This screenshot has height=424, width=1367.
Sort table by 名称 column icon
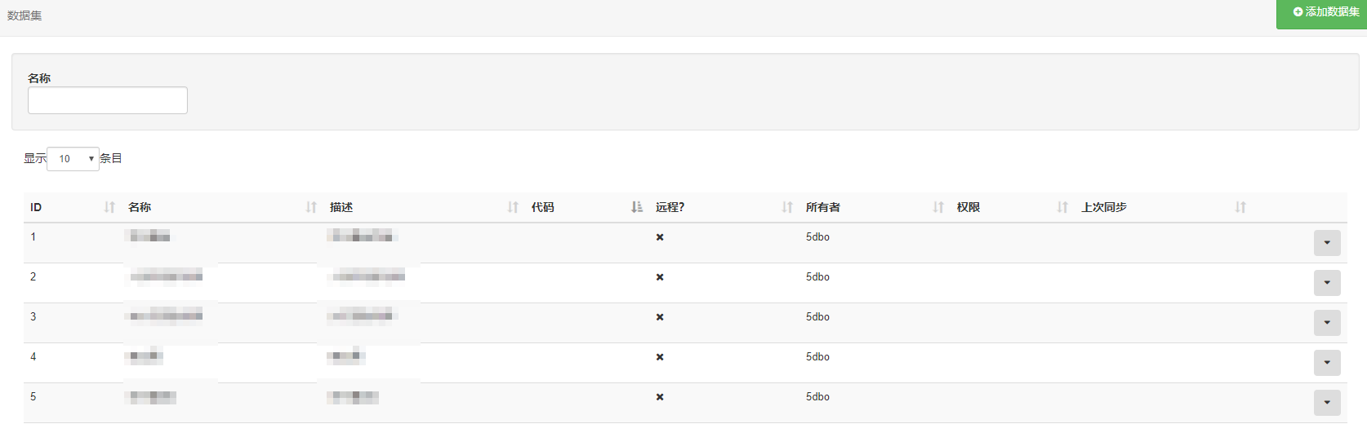[311, 207]
